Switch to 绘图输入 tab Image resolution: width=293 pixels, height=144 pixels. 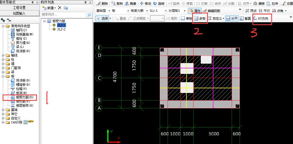(19, 13)
